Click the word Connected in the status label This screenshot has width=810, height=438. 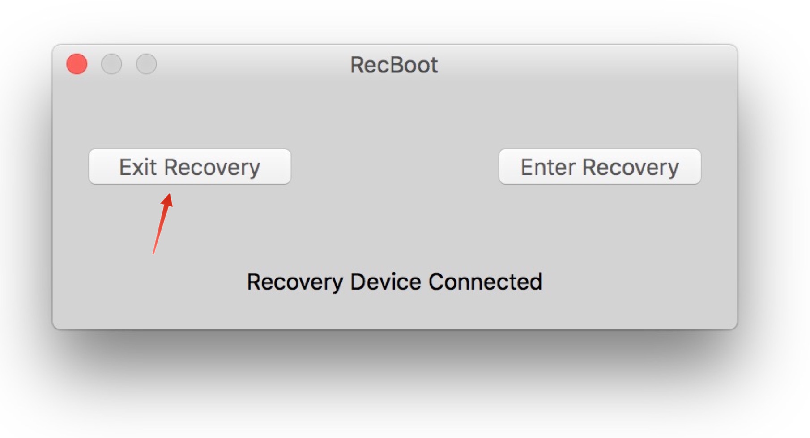[x=485, y=282]
